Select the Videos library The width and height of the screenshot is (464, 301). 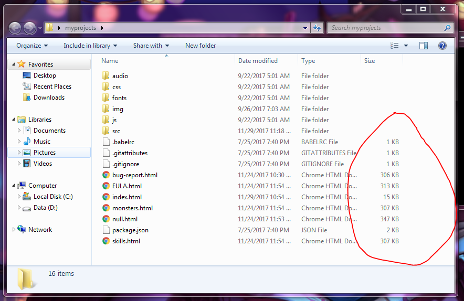point(43,163)
